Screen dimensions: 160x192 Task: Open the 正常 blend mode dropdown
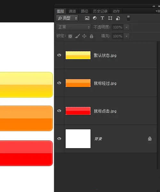74,27
